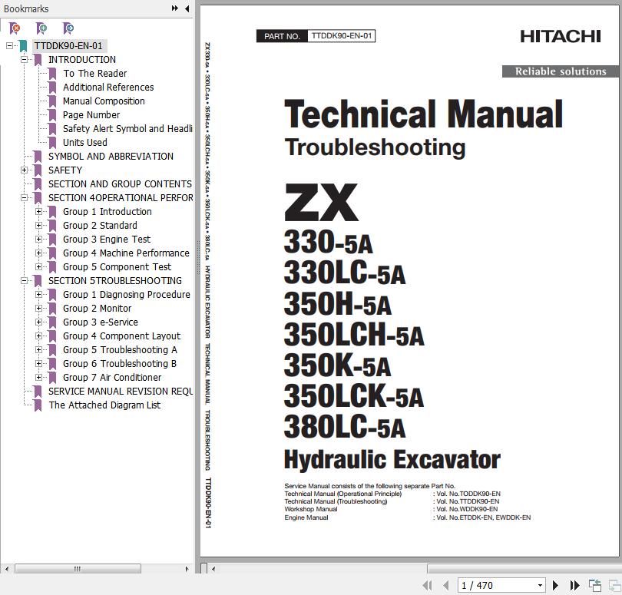Select the Group 2 Monitor bookmark
Image resolution: width=622 pixels, height=595 pixels.
[x=98, y=309]
